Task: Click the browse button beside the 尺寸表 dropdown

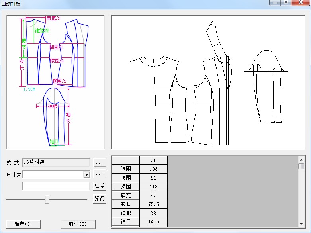Action: point(100,174)
